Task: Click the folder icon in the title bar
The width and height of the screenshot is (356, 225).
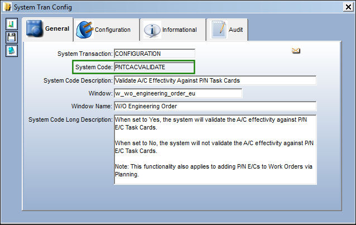Action: tap(7, 7)
